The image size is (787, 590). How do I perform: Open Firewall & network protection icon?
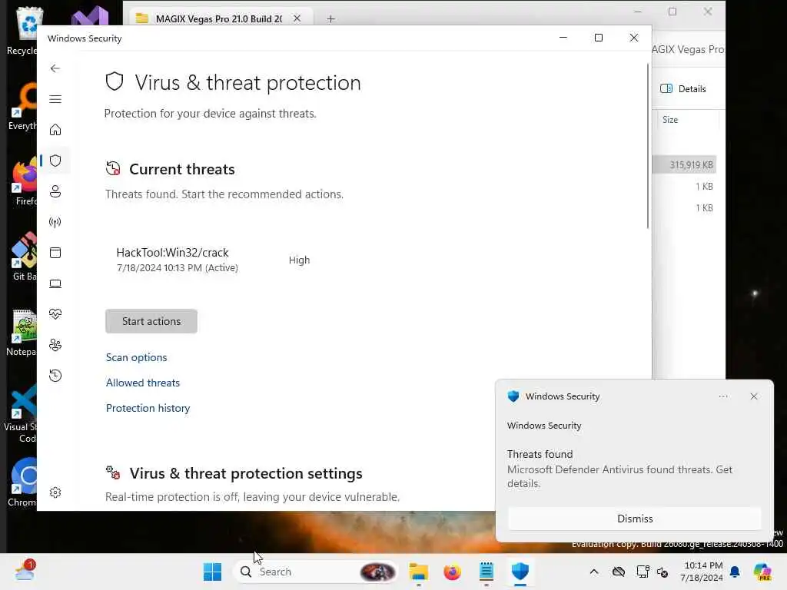[55, 222]
